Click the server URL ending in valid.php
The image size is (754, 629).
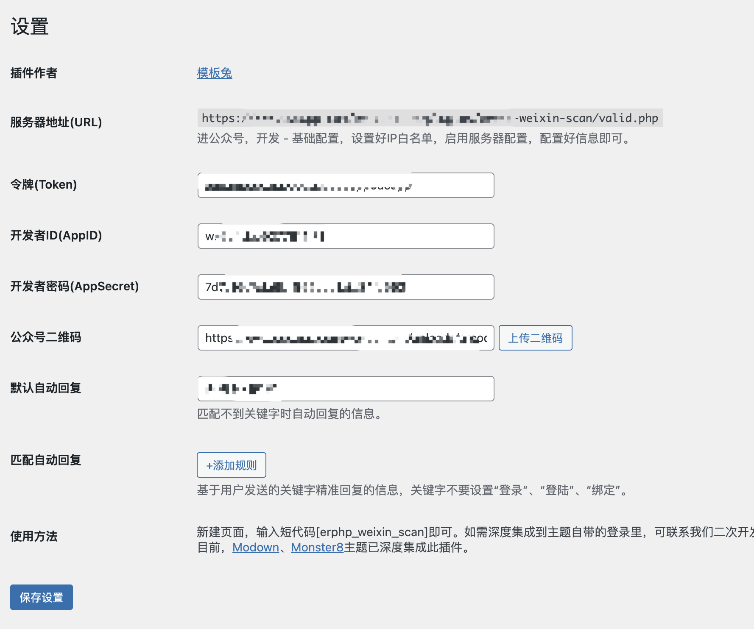[430, 118]
